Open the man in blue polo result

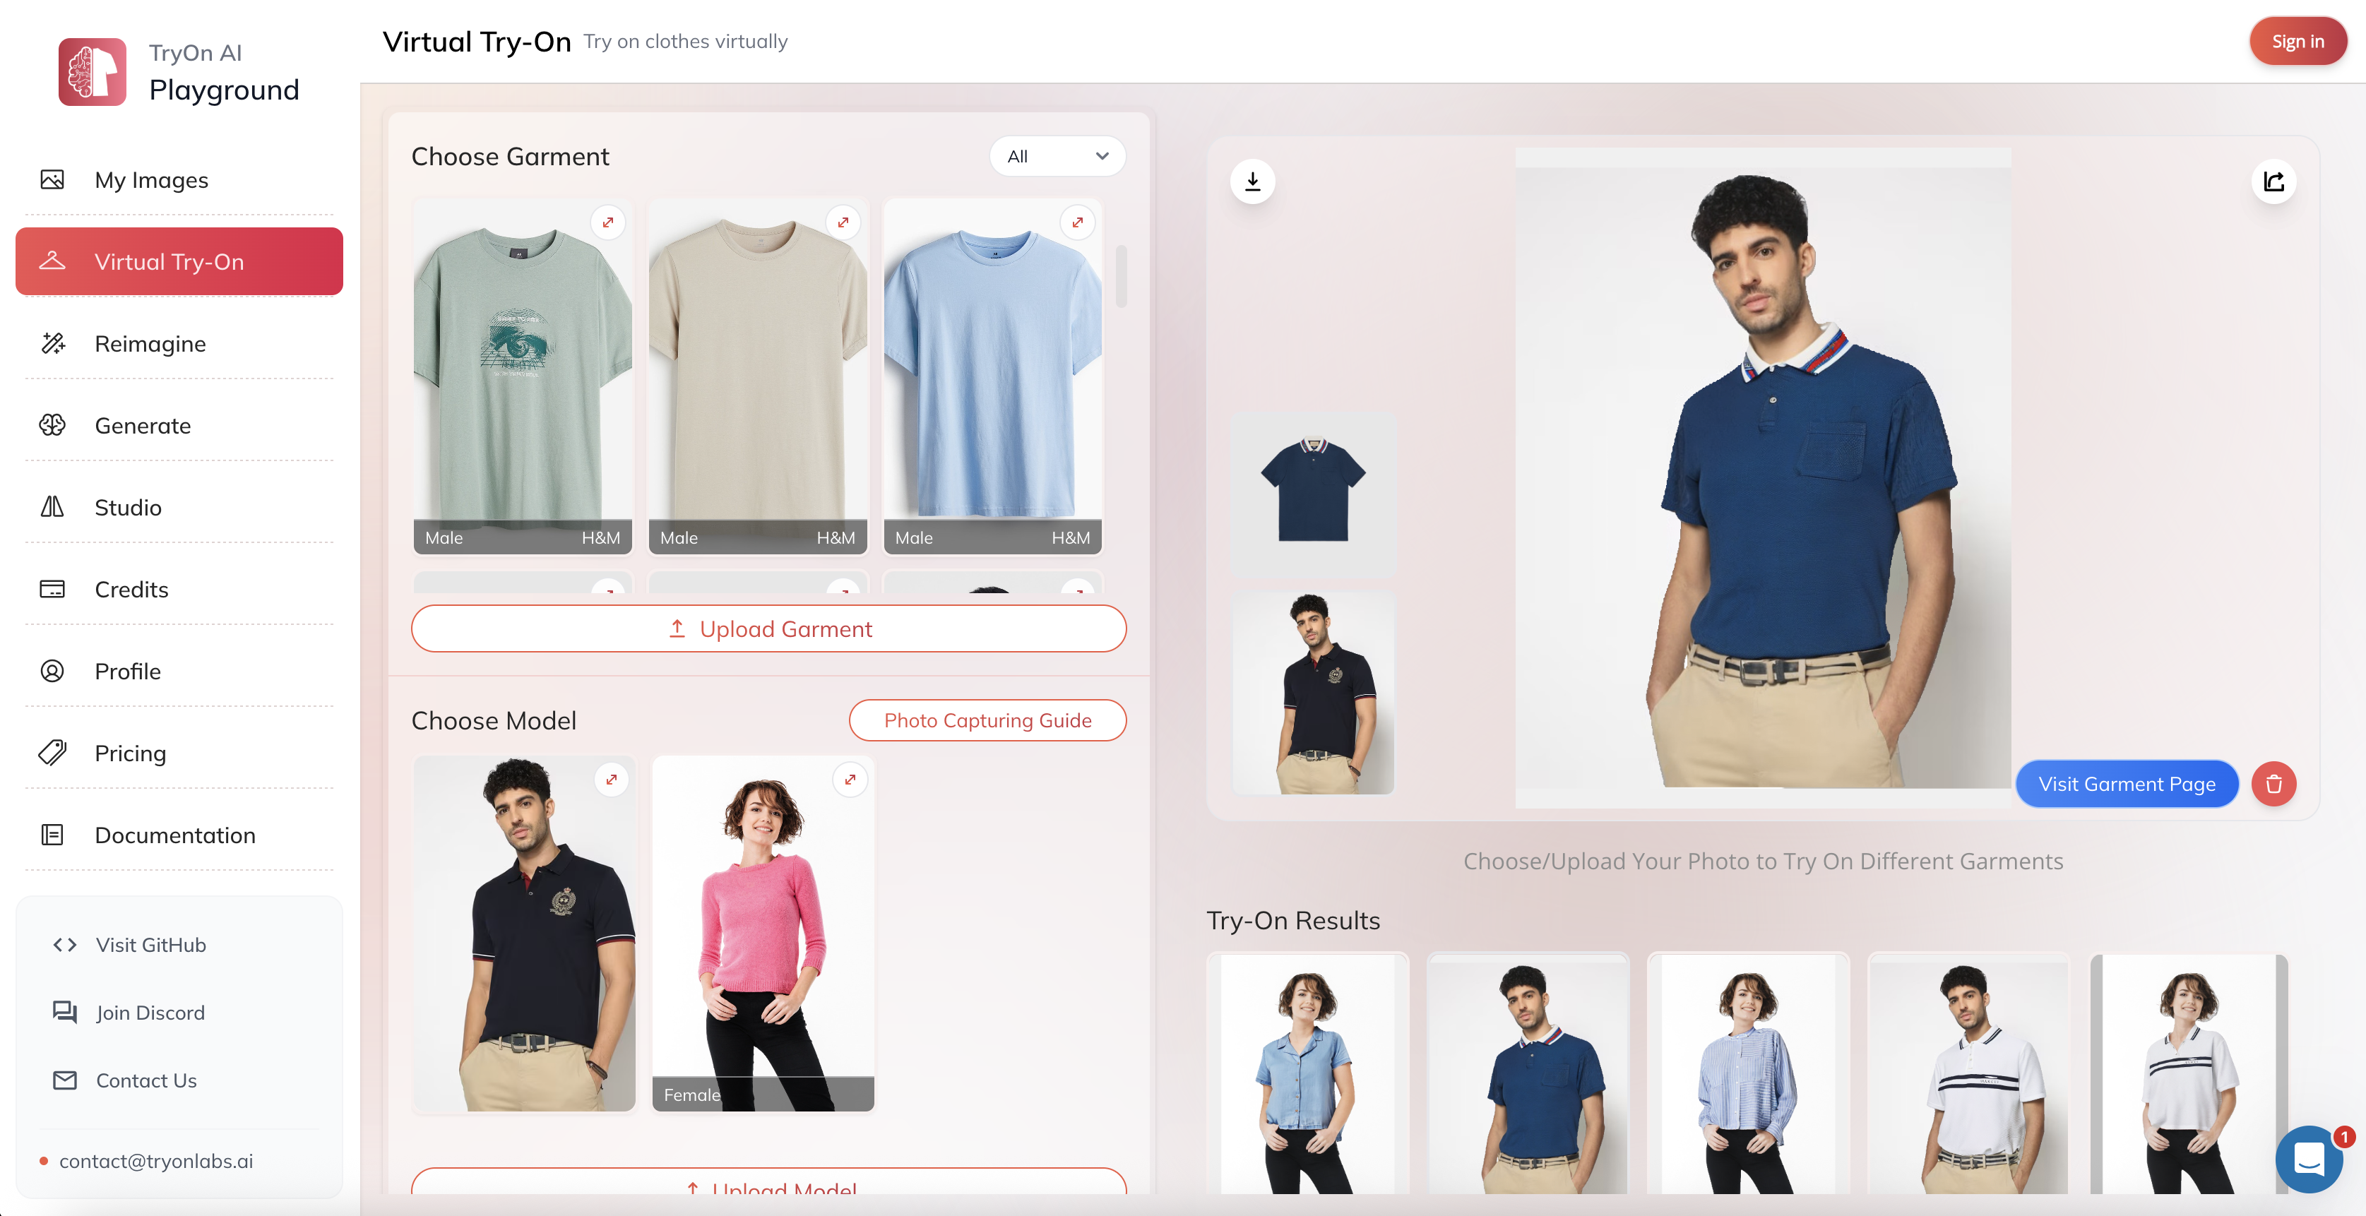(1528, 1073)
